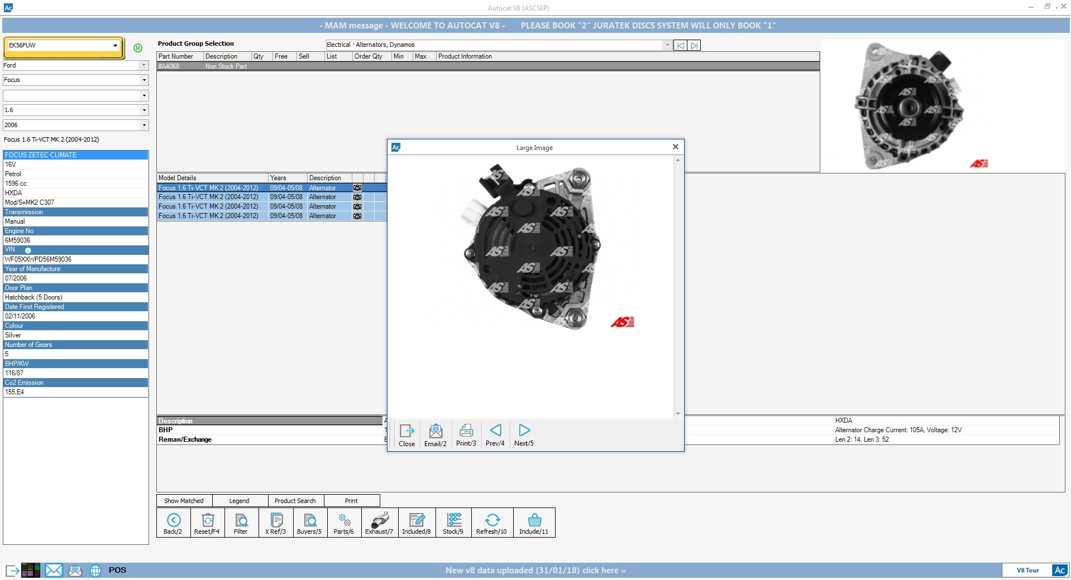This screenshot has height=580, width=1071.
Task: Select the FOCUS ZETEC CLIMATE row
Action: (x=76, y=155)
